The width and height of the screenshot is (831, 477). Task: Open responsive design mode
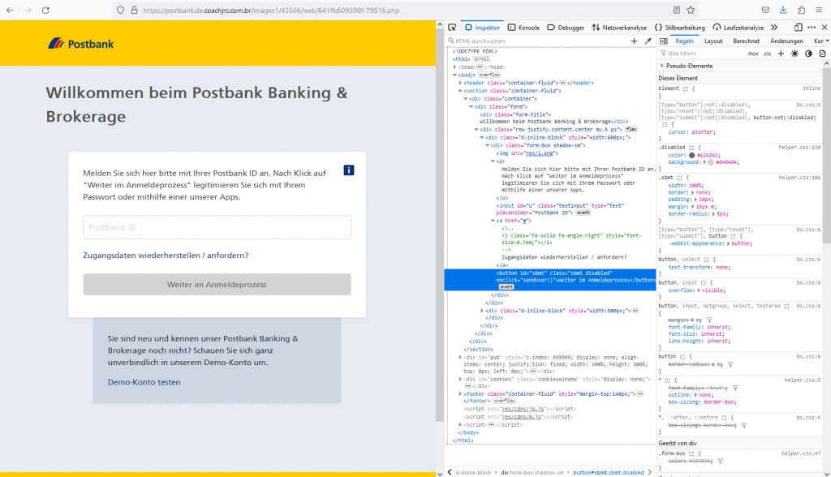click(798, 27)
